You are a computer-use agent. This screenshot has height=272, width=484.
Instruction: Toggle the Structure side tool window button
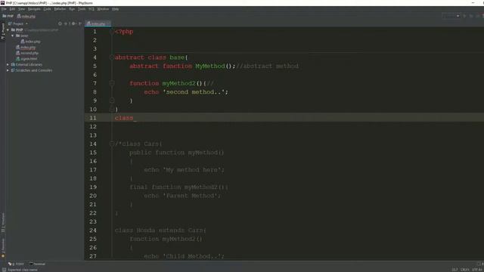[x=3, y=223]
